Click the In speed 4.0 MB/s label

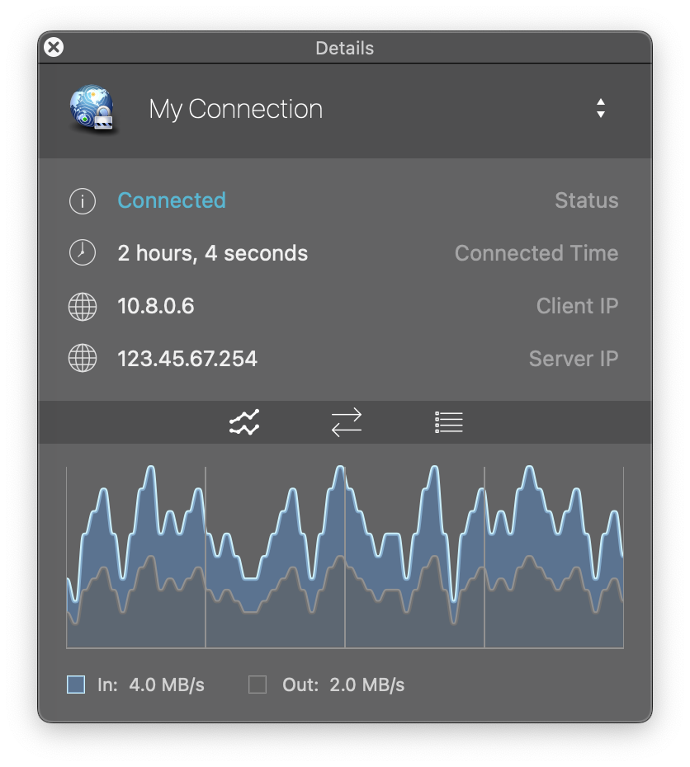point(166,685)
